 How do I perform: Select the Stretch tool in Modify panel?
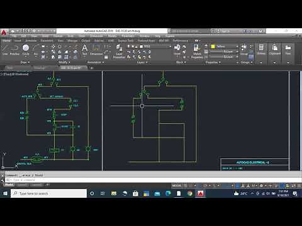point(53,57)
